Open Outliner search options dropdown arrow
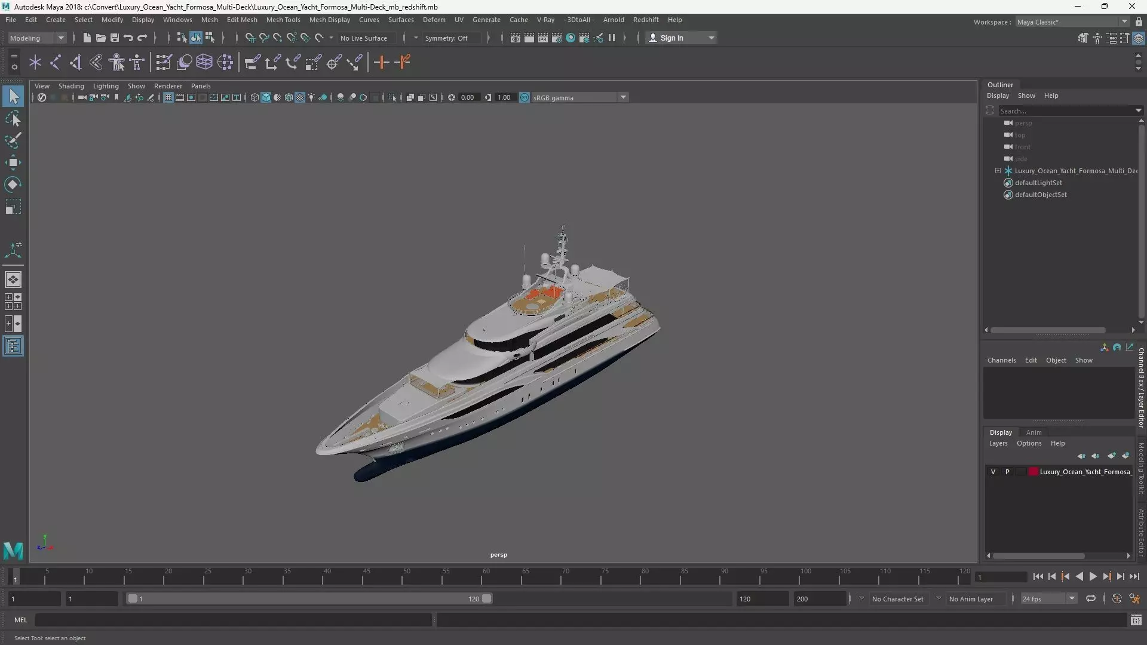The width and height of the screenshot is (1147, 645). (x=1138, y=110)
